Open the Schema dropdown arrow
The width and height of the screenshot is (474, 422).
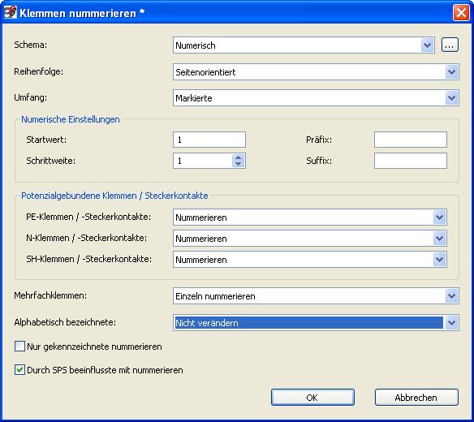point(427,45)
